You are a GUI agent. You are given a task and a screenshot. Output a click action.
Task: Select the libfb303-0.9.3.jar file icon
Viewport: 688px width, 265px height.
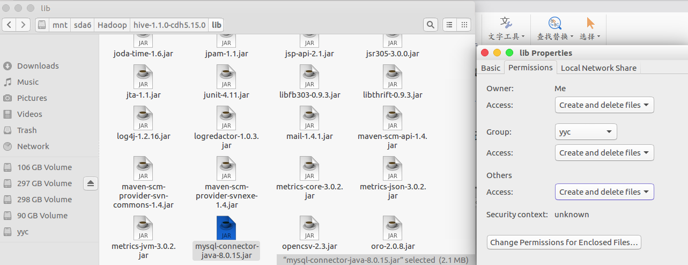[309, 77]
